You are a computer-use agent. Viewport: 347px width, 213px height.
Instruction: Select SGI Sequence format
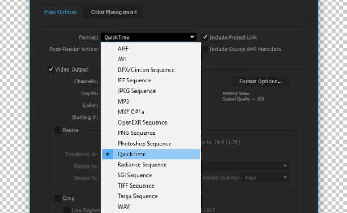click(x=151, y=175)
